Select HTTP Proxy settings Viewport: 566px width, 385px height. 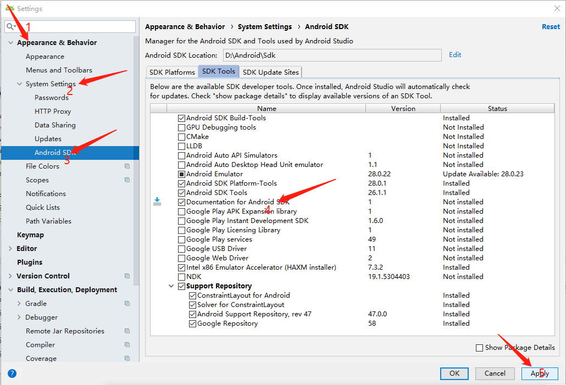[x=53, y=111]
